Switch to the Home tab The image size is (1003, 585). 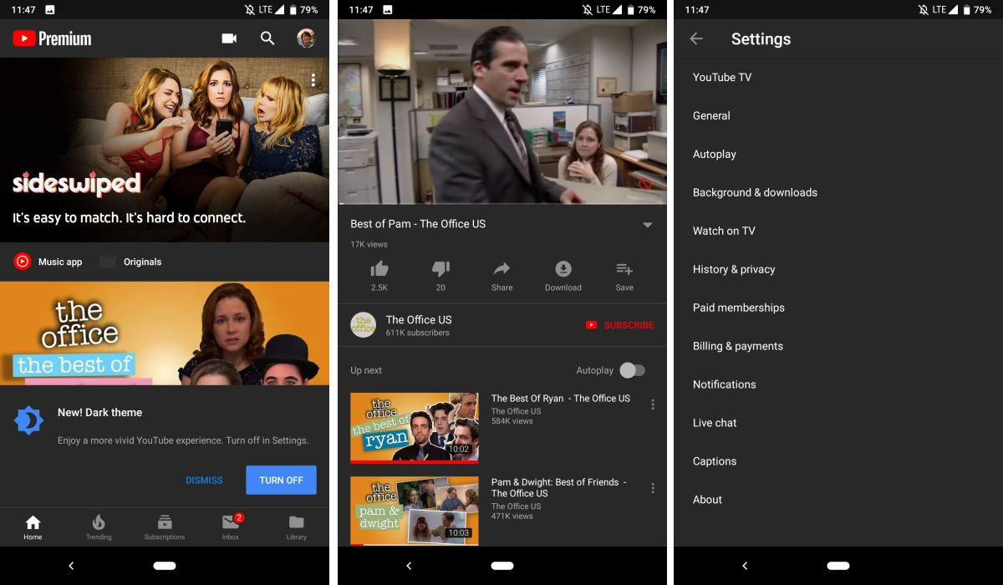pos(33,527)
